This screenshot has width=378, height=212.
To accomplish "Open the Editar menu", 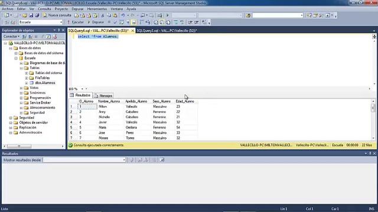I will click(21, 9).
